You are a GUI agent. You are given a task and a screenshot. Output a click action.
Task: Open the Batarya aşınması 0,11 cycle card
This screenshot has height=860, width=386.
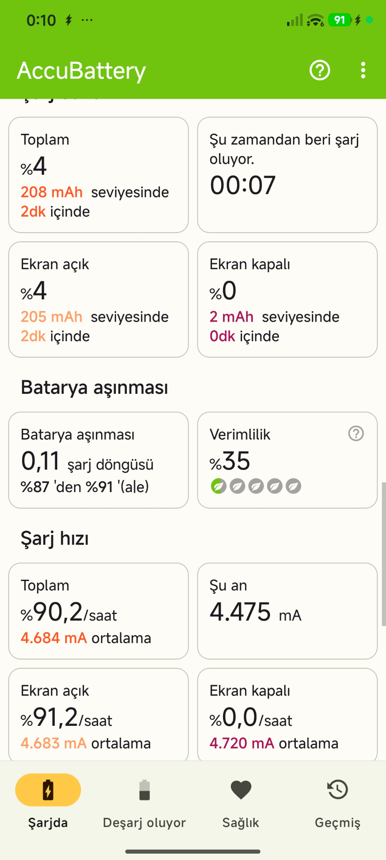coord(99,460)
